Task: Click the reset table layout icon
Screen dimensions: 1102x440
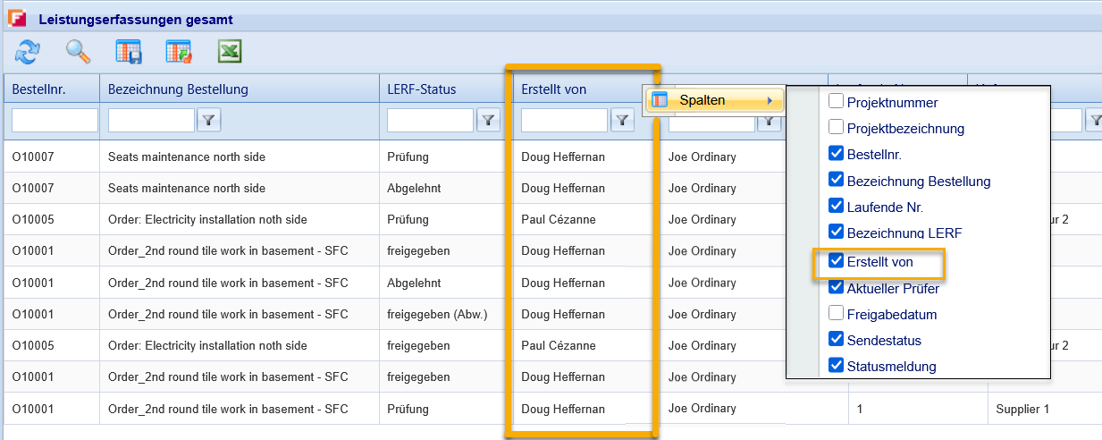Action: 179,53
